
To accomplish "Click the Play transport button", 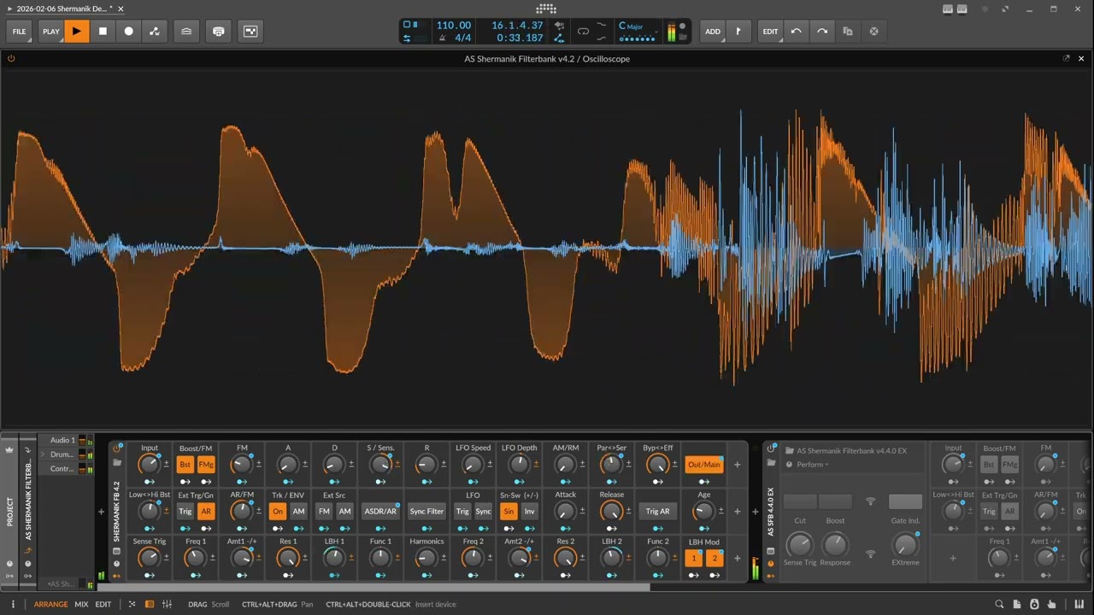I will pos(77,32).
